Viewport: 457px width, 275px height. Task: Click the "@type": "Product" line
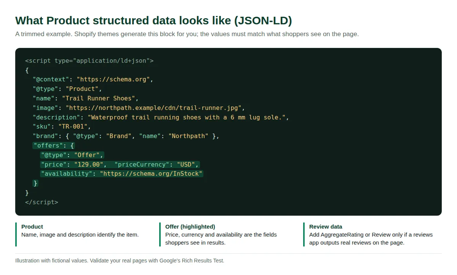point(67,89)
